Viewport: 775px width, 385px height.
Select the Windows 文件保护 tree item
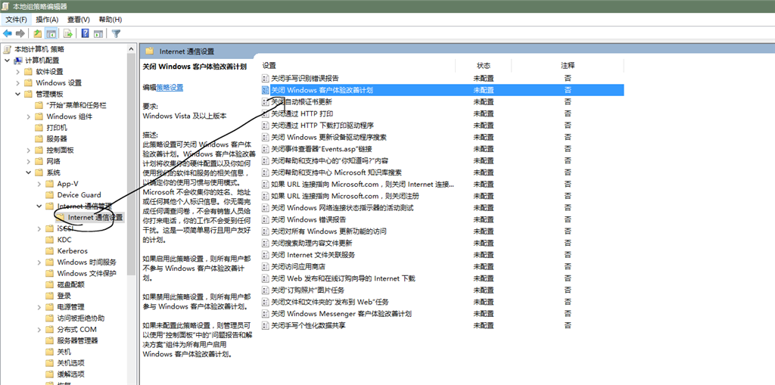(x=87, y=273)
